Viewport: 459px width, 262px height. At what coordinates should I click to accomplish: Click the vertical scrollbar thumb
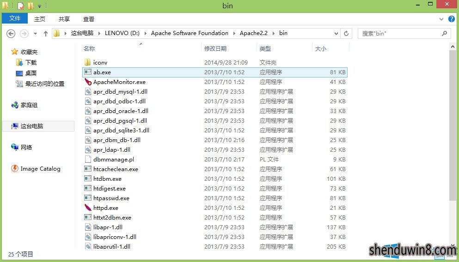click(453, 125)
